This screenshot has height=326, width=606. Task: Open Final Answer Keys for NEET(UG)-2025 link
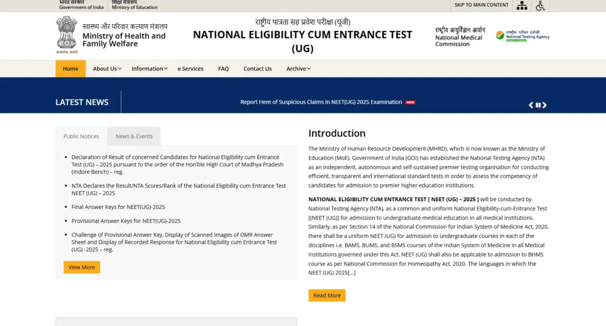pyautogui.click(x=118, y=207)
